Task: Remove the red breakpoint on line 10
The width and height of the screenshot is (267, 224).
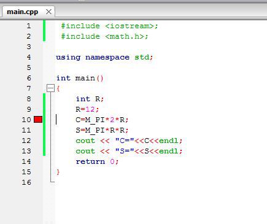Action: coord(38,120)
